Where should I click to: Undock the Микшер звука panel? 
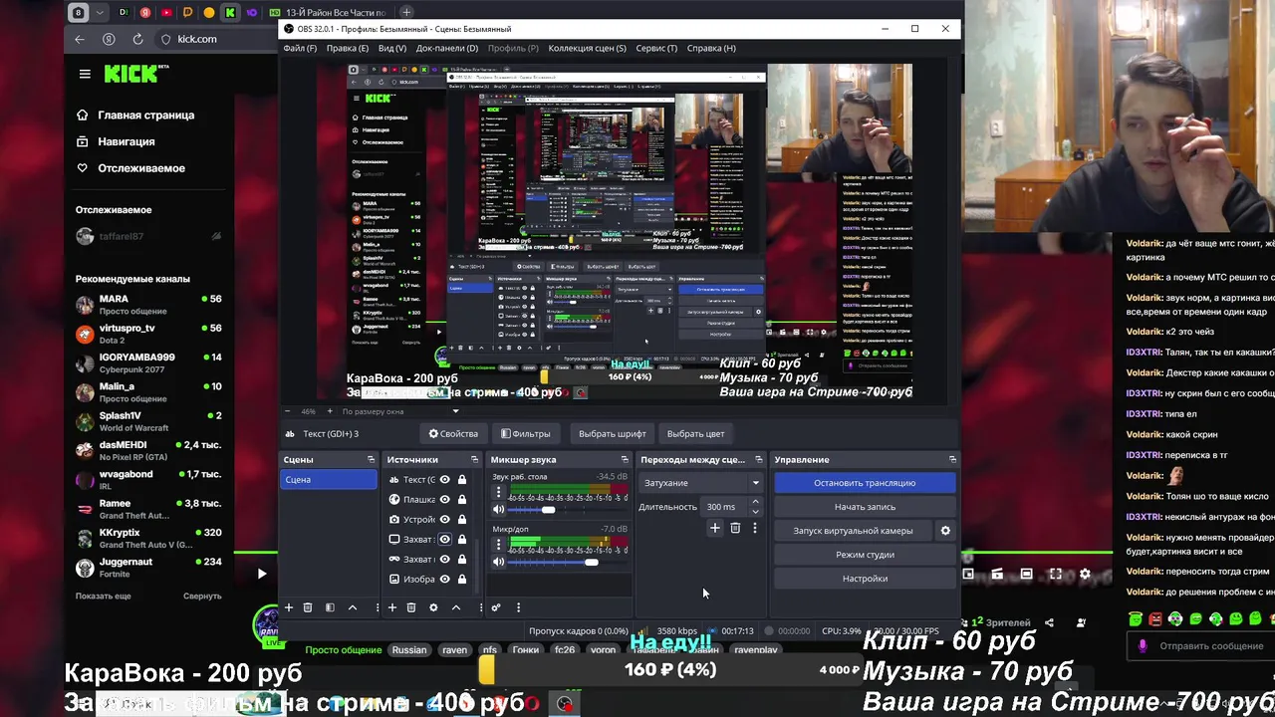(x=625, y=459)
